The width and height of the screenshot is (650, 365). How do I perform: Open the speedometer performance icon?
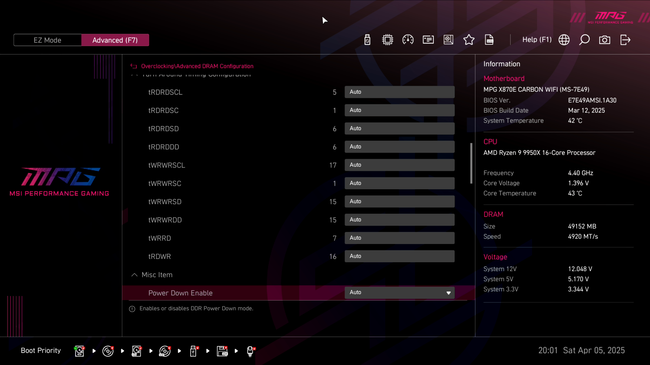point(408,40)
